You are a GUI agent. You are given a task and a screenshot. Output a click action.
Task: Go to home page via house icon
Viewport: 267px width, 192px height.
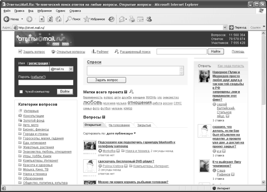point(58,19)
